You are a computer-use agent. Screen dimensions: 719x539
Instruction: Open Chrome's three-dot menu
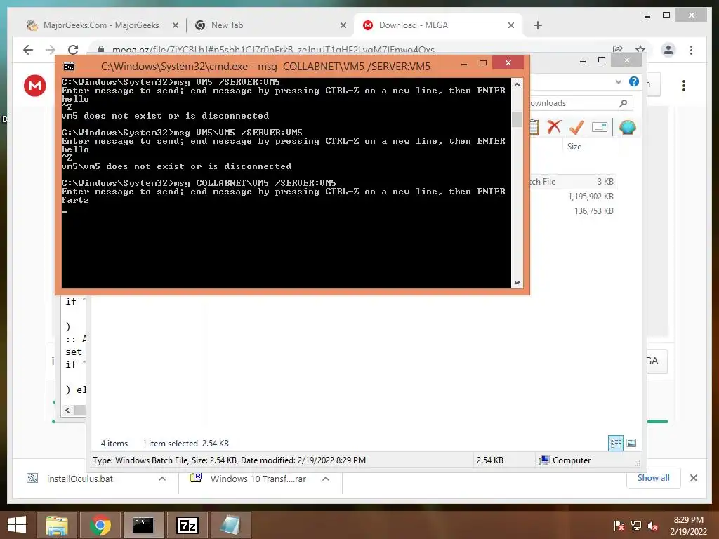tap(691, 50)
